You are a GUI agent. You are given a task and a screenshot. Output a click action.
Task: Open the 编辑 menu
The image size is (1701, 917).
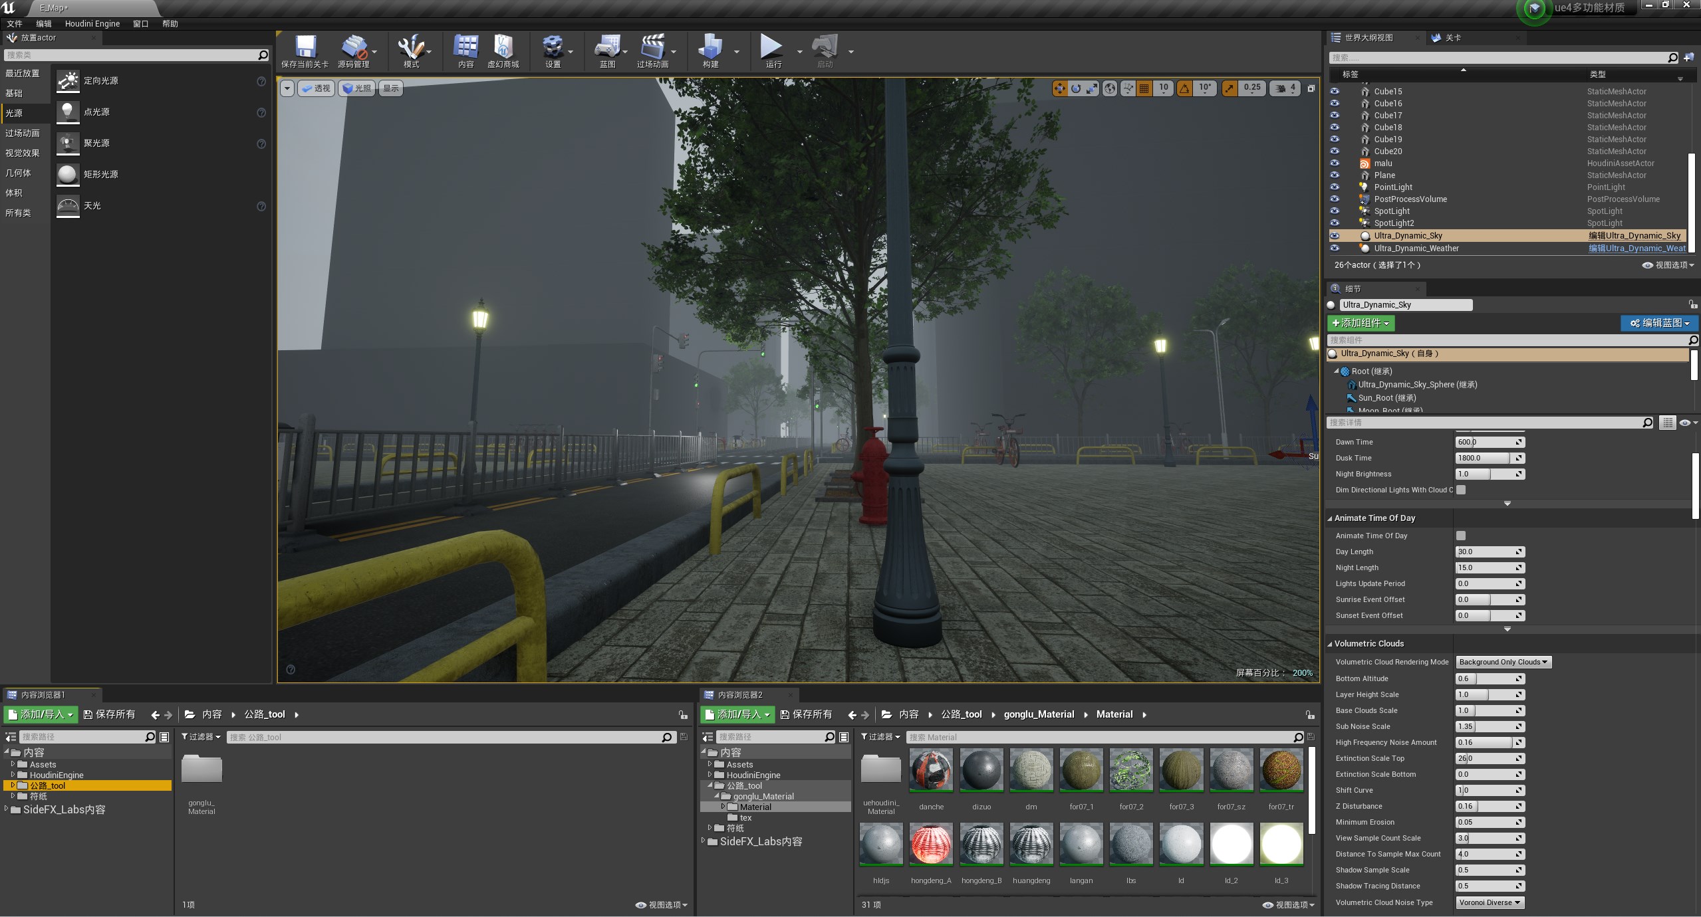44,24
